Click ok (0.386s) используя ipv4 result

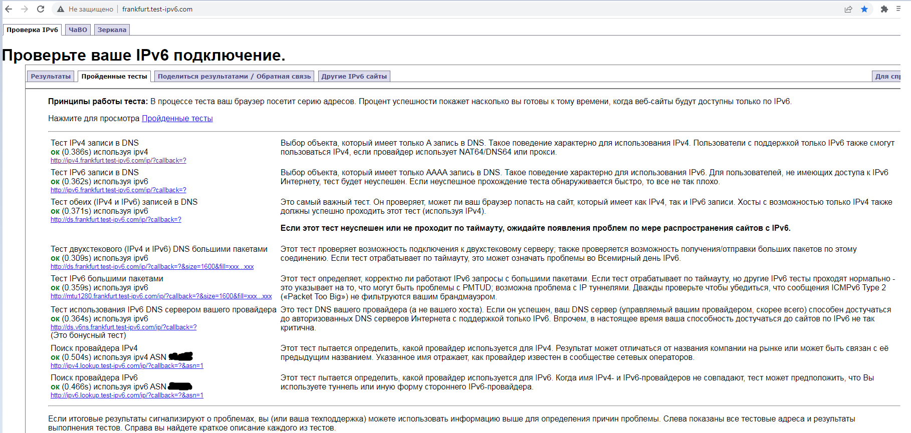pyautogui.click(x=99, y=152)
